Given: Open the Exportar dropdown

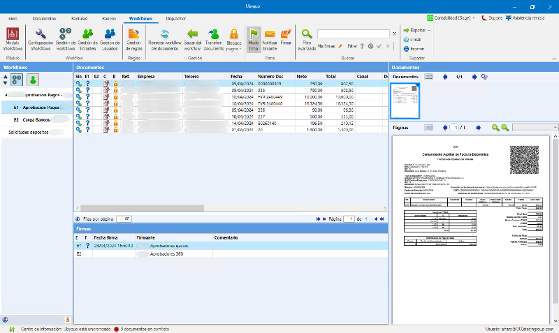Looking at the screenshot, I should 419,31.
